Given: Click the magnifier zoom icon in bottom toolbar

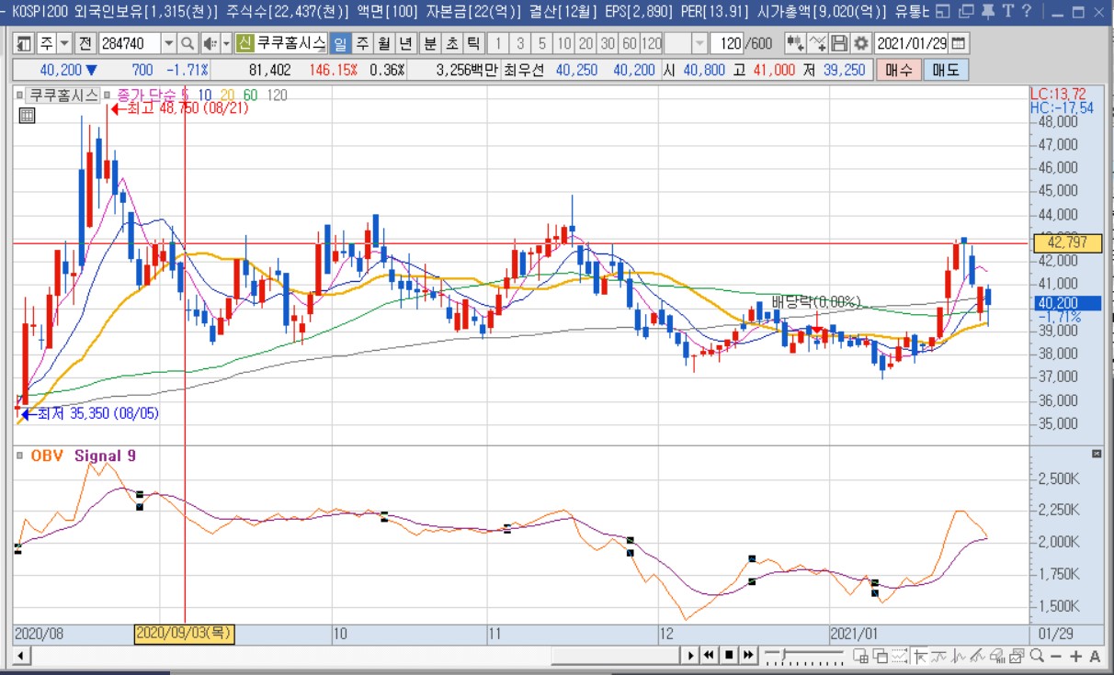Looking at the screenshot, I should (x=1037, y=656).
